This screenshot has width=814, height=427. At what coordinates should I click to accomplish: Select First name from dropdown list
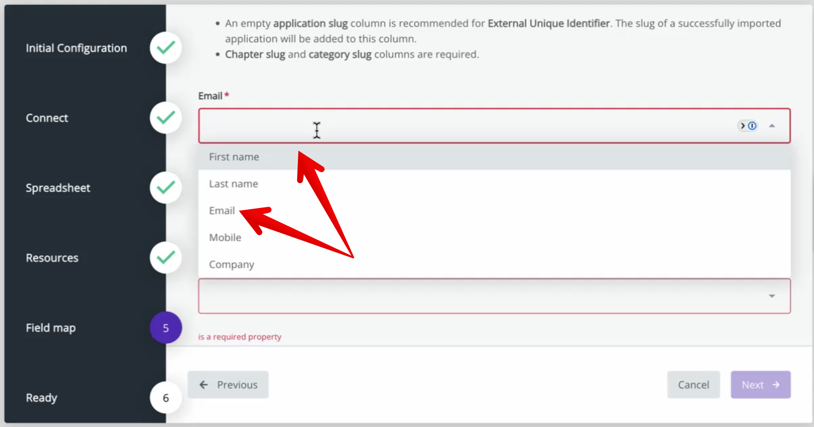pos(234,157)
